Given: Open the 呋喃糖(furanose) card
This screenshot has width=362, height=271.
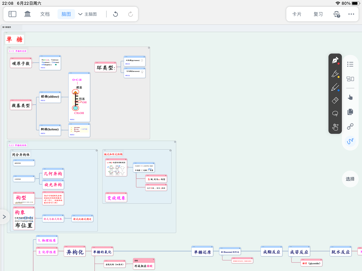Looking at the screenshot, I should [x=134, y=73].
